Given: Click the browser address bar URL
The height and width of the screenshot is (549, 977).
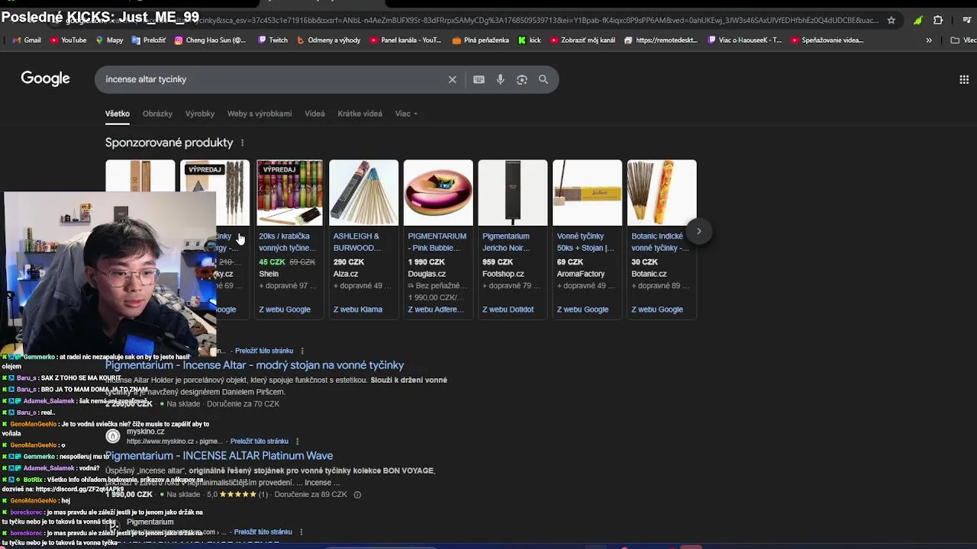Looking at the screenshot, I should coord(473,21).
